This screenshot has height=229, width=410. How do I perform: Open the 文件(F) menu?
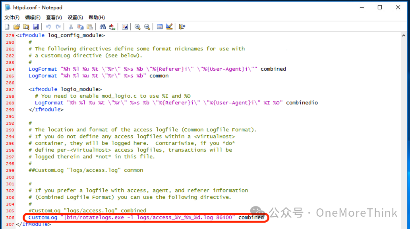(x=12, y=17)
